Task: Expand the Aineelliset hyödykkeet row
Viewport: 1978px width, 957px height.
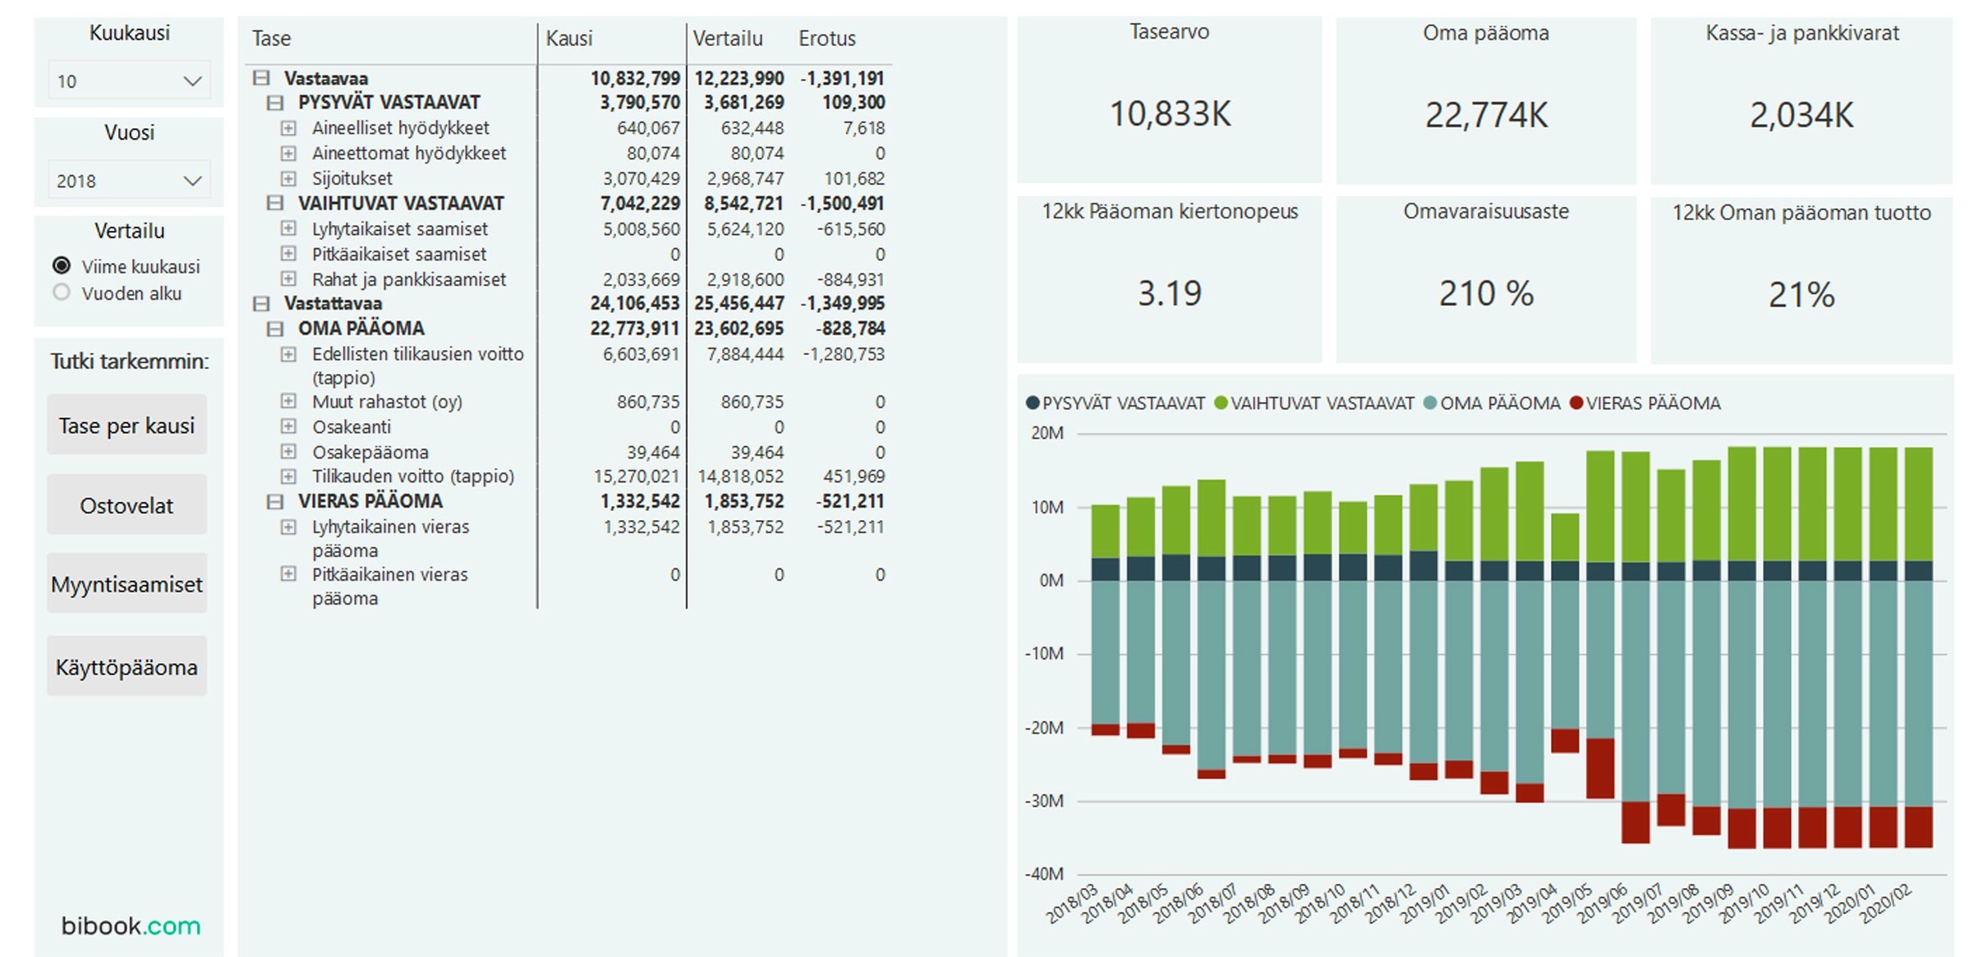Action: point(287,128)
